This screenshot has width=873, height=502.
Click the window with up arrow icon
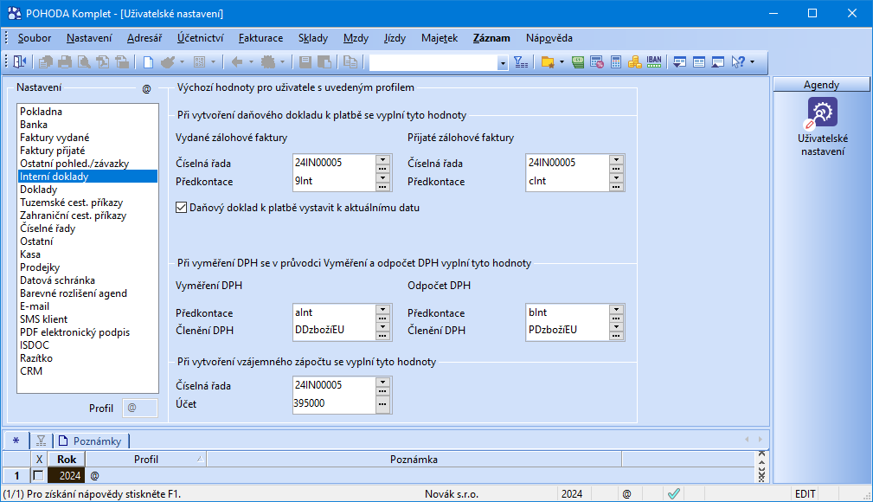point(717,62)
